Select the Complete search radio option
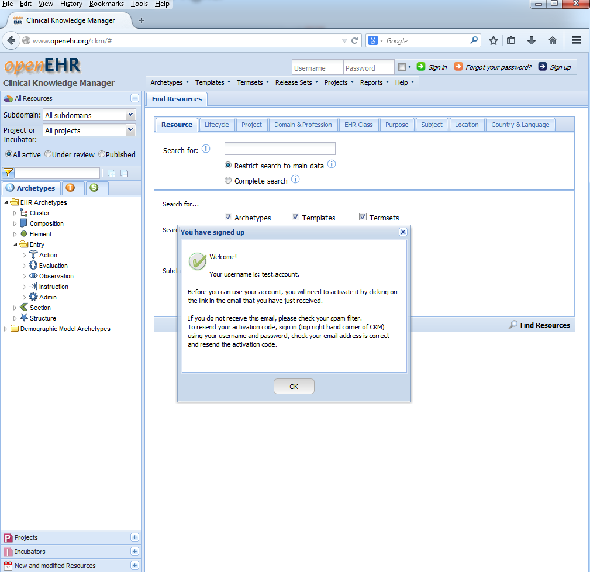 click(228, 181)
